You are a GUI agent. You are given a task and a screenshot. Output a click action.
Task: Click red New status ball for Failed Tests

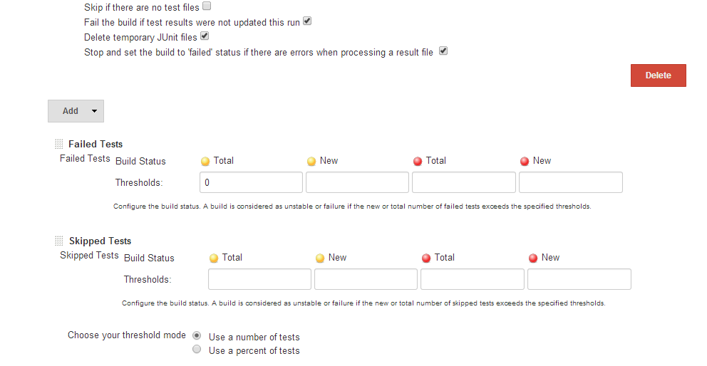pos(525,161)
